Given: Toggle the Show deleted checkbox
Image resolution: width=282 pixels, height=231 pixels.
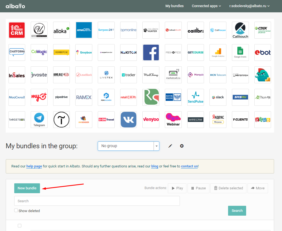Looking at the screenshot, I should (x=16, y=210).
